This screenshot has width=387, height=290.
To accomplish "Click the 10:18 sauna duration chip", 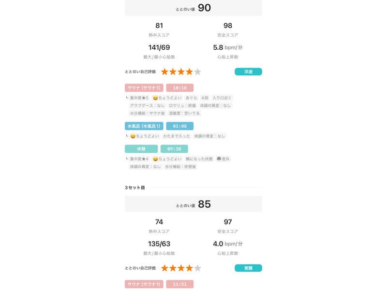I will 179,88.
